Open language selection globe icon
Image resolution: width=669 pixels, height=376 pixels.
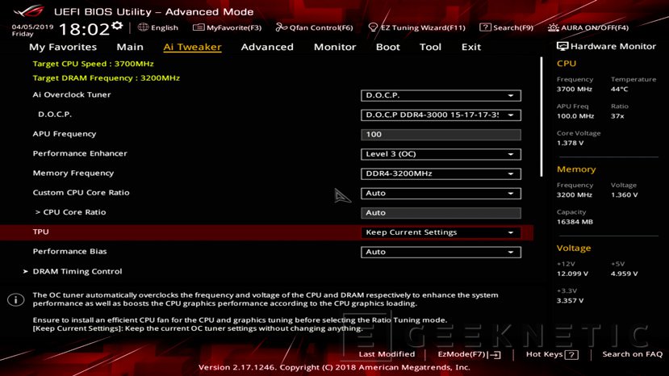click(143, 27)
